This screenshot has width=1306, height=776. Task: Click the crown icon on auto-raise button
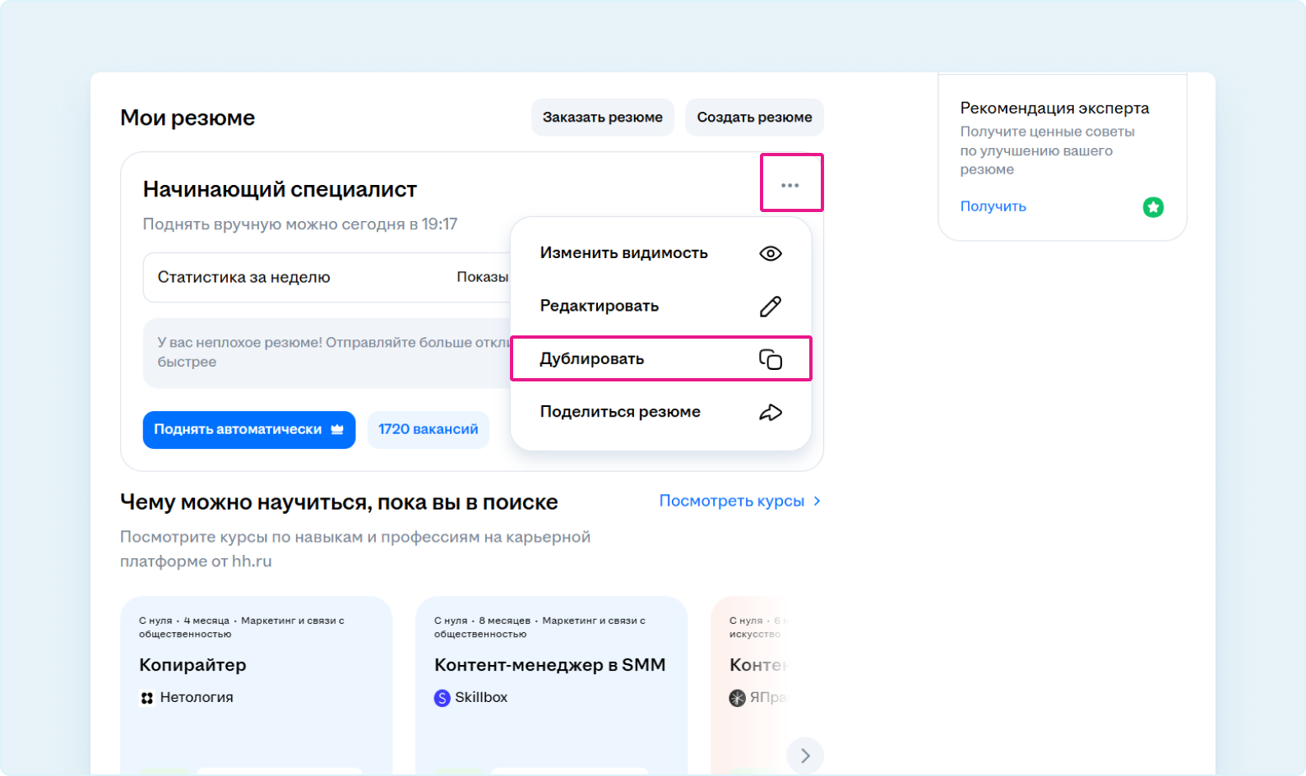pos(337,430)
